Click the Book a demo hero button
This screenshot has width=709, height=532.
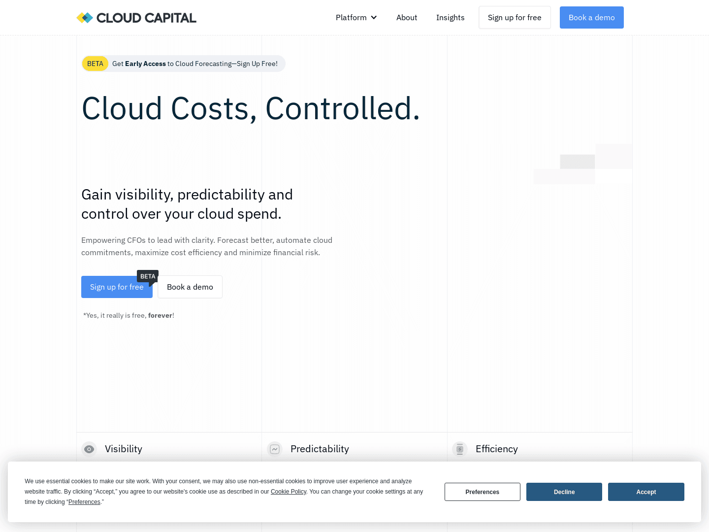tap(190, 287)
